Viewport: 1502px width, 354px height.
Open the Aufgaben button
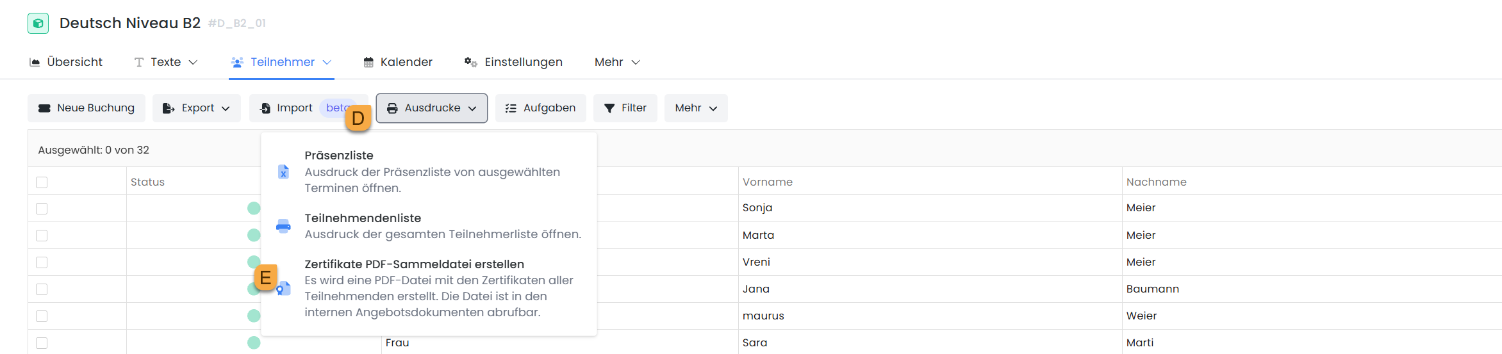coord(540,108)
